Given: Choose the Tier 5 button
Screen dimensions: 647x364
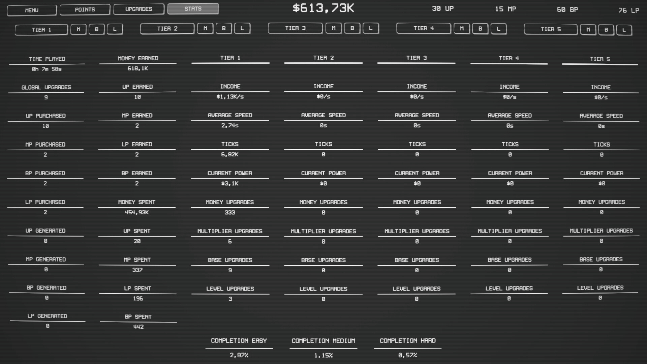Looking at the screenshot, I should [551, 29].
